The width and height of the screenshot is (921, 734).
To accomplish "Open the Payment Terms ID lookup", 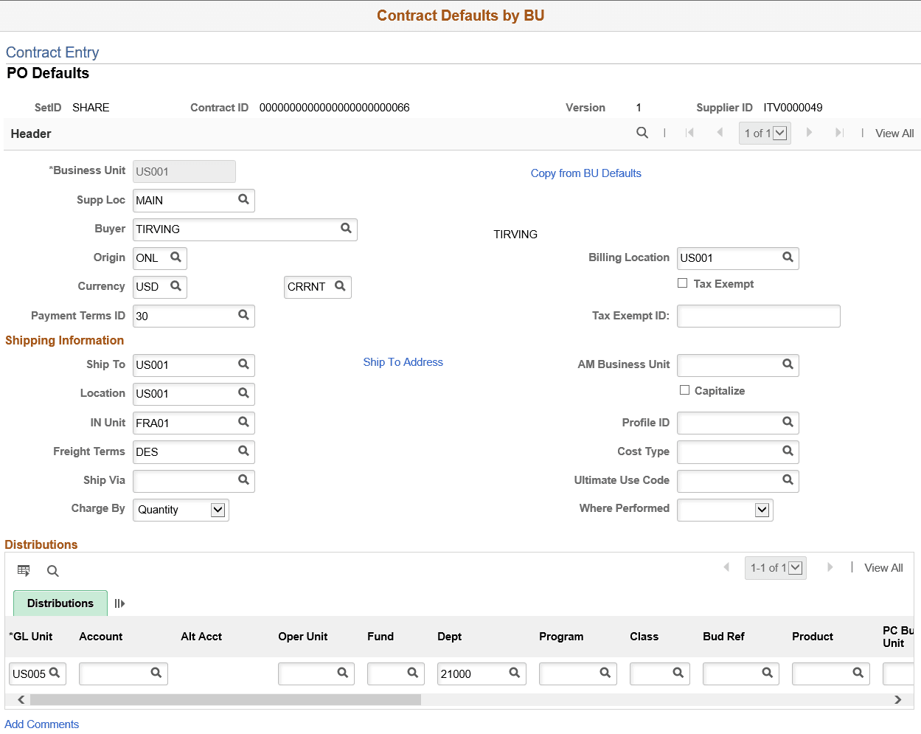I will point(243,316).
